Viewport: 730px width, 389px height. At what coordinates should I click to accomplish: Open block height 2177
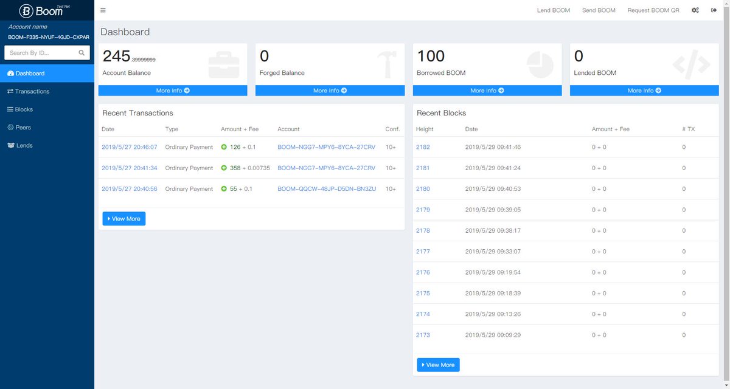(423, 252)
